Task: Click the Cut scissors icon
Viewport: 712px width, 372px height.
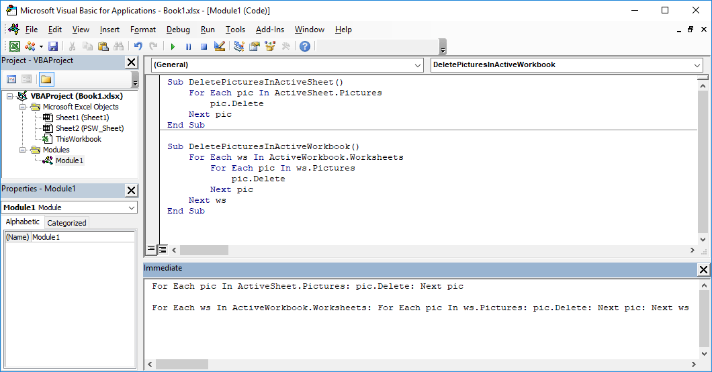Action: pyautogui.click(x=72, y=46)
